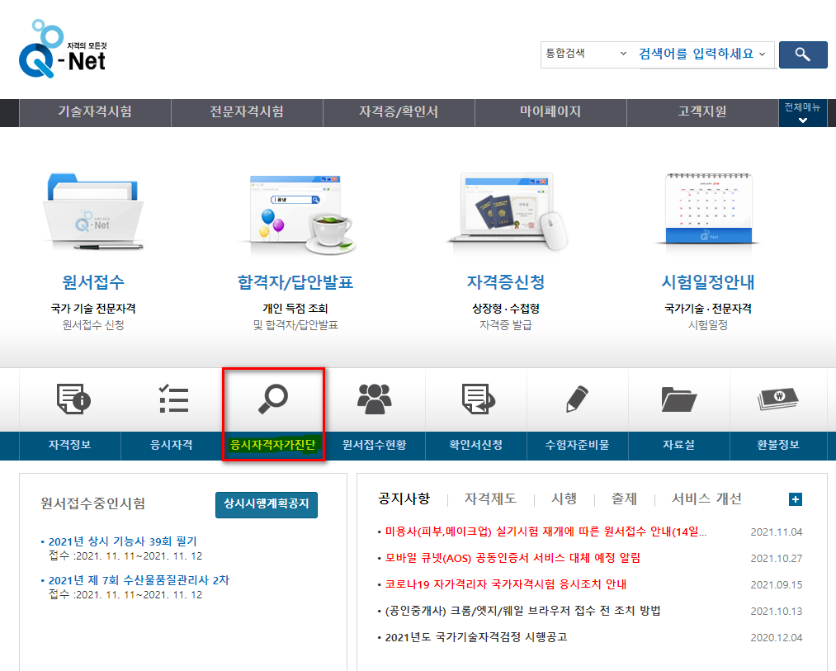Click the 원서접수현황 label
This screenshot has height=671, width=836.
(375, 445)
